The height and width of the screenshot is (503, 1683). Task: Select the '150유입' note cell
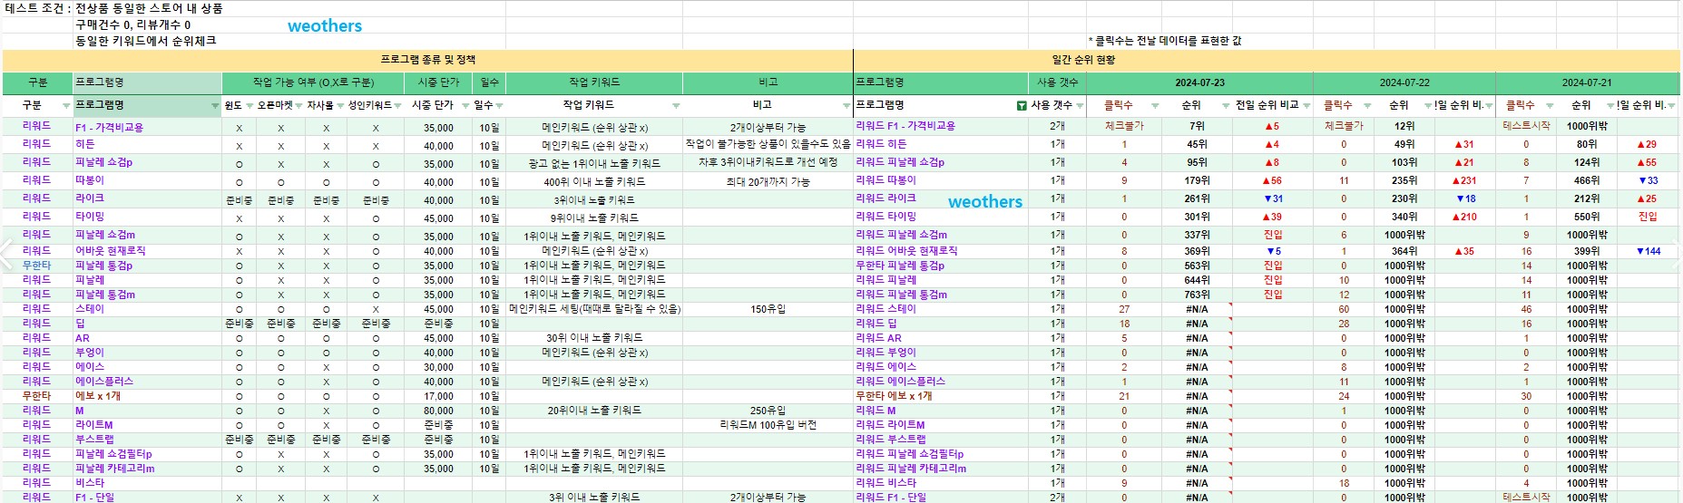pos(768,309)
